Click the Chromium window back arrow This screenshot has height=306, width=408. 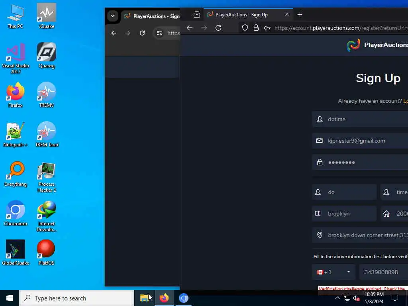114,33
